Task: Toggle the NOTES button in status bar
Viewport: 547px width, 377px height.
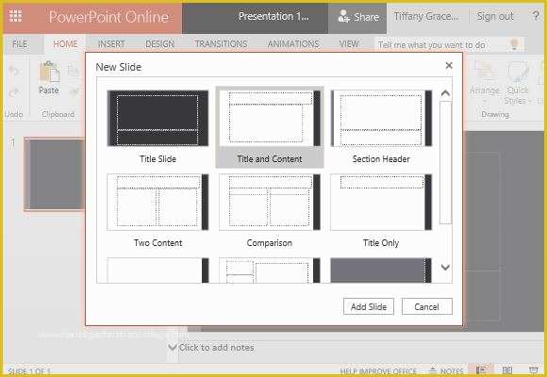Action: coord(446,370)
